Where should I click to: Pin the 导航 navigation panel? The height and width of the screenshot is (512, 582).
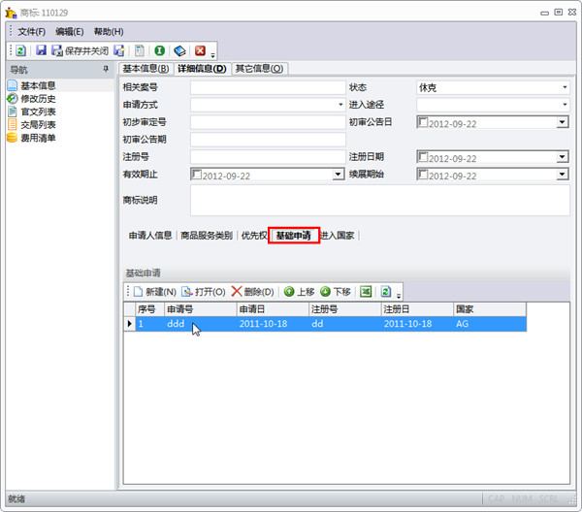pyautogui.click(x=106, y=69)
